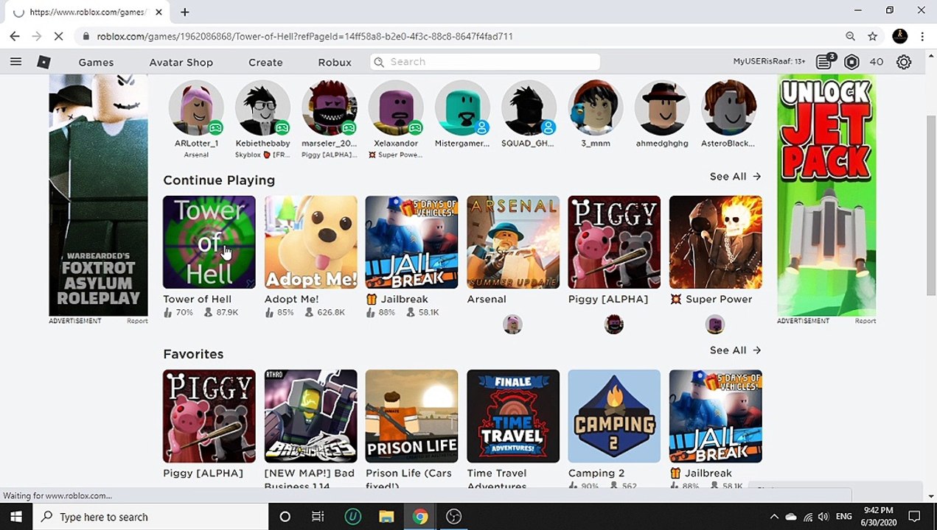The width and height of the screenshot is (937, 530).
Task: See All for Favorites
Action: [x=735, y=350]
